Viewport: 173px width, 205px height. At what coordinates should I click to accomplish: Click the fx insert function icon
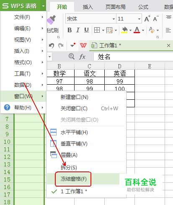[x=82, y=57]
